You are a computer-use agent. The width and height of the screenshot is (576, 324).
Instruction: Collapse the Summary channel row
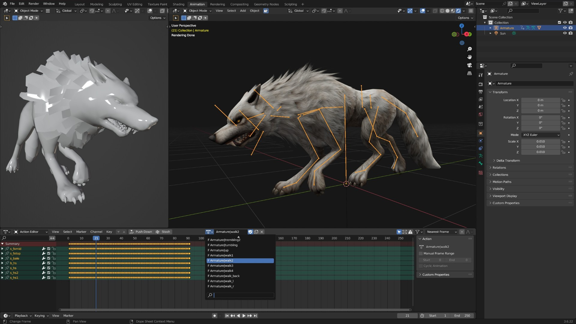pos(2,244)
